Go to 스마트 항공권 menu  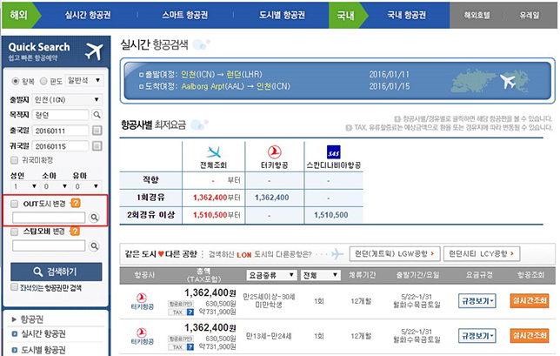(185, 15)
